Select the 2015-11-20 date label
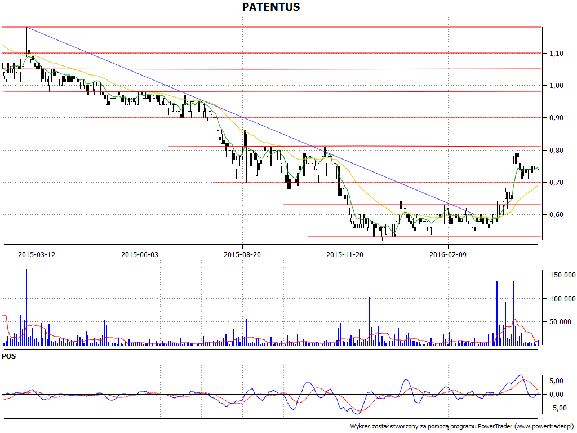Image resolution: width=577 pixels, height=433 pixels. (x=345, y=254)
